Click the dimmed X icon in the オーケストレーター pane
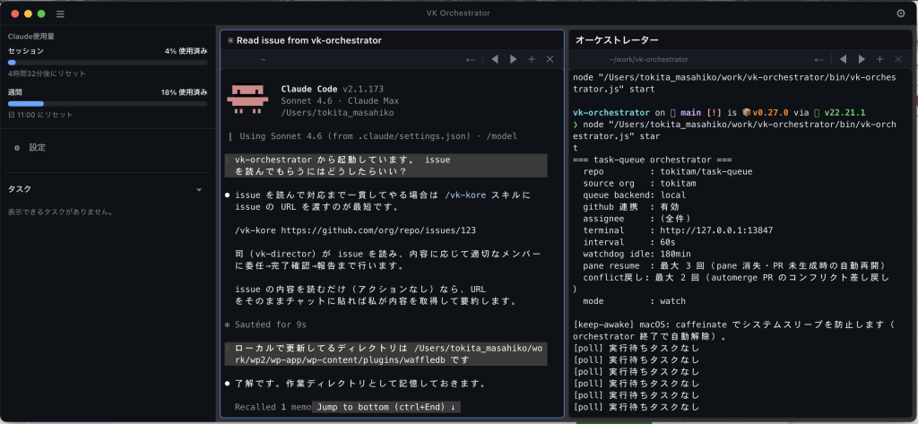The image size is (918, 424). tap(898, 59)
